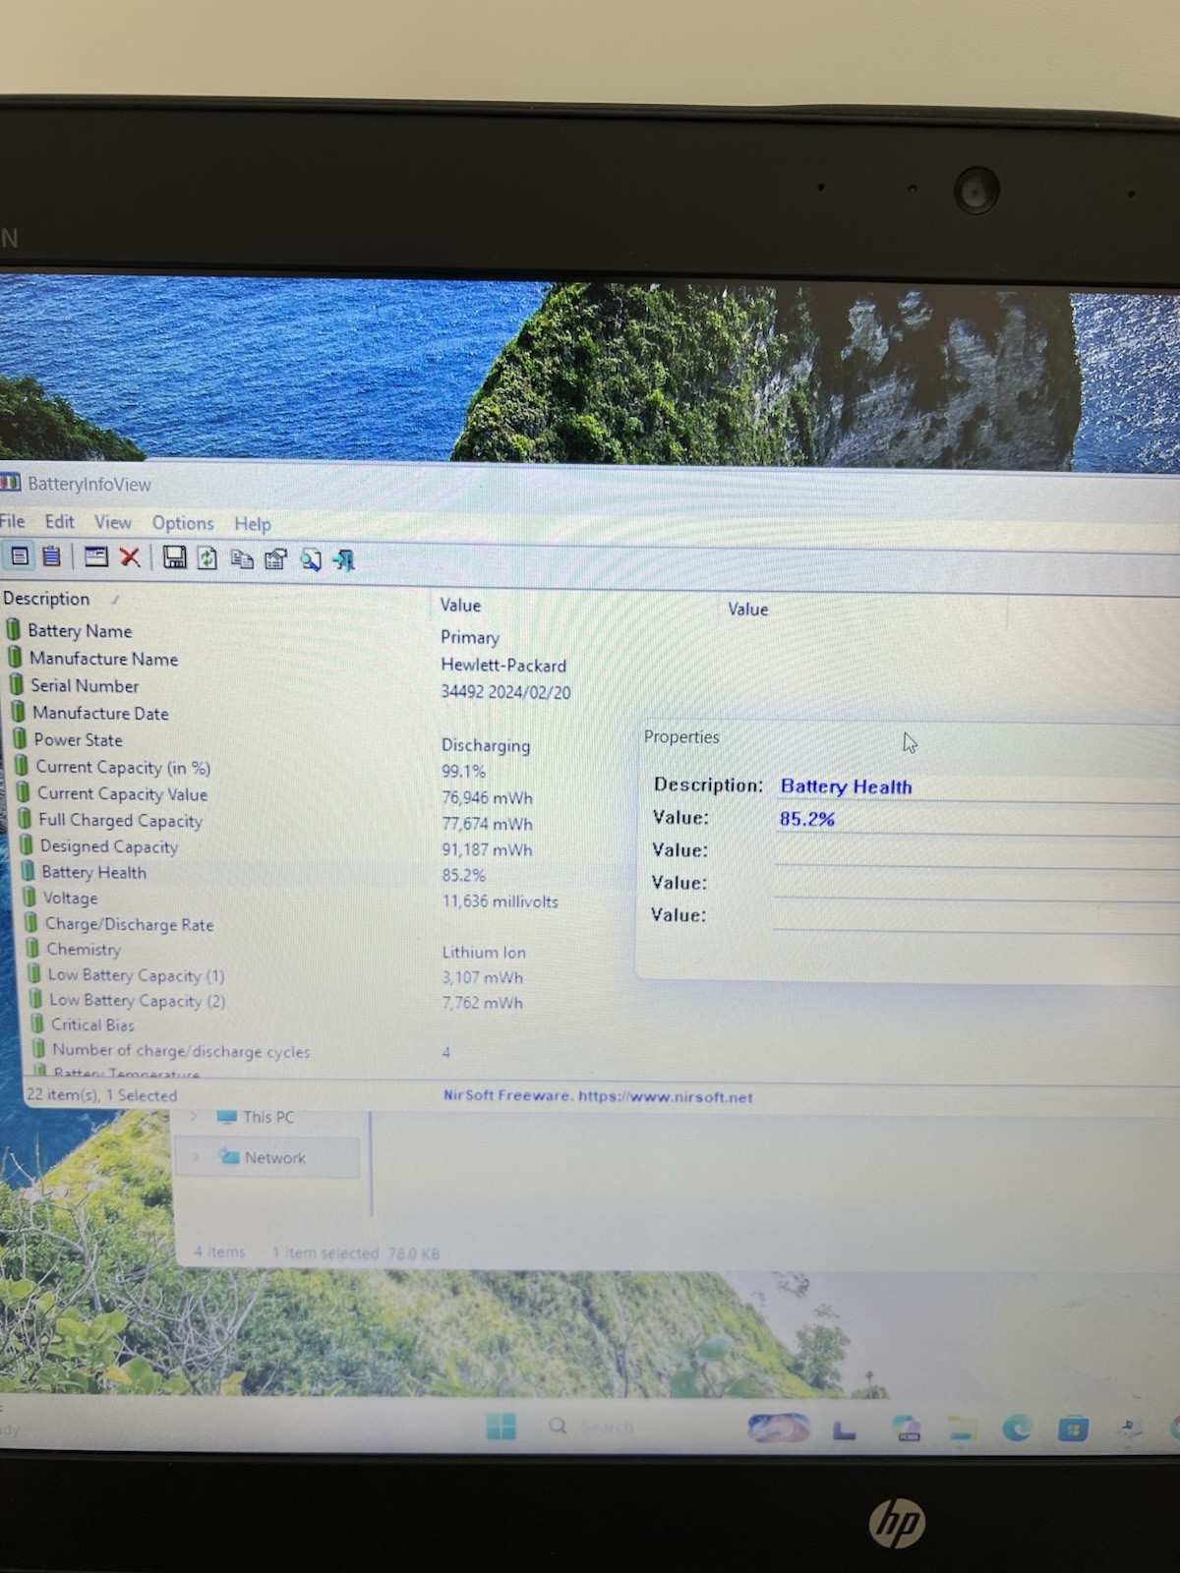Viewport: 1180px width, 1573px height.
Task: Open the Help menu
Action: click(252, 524)
